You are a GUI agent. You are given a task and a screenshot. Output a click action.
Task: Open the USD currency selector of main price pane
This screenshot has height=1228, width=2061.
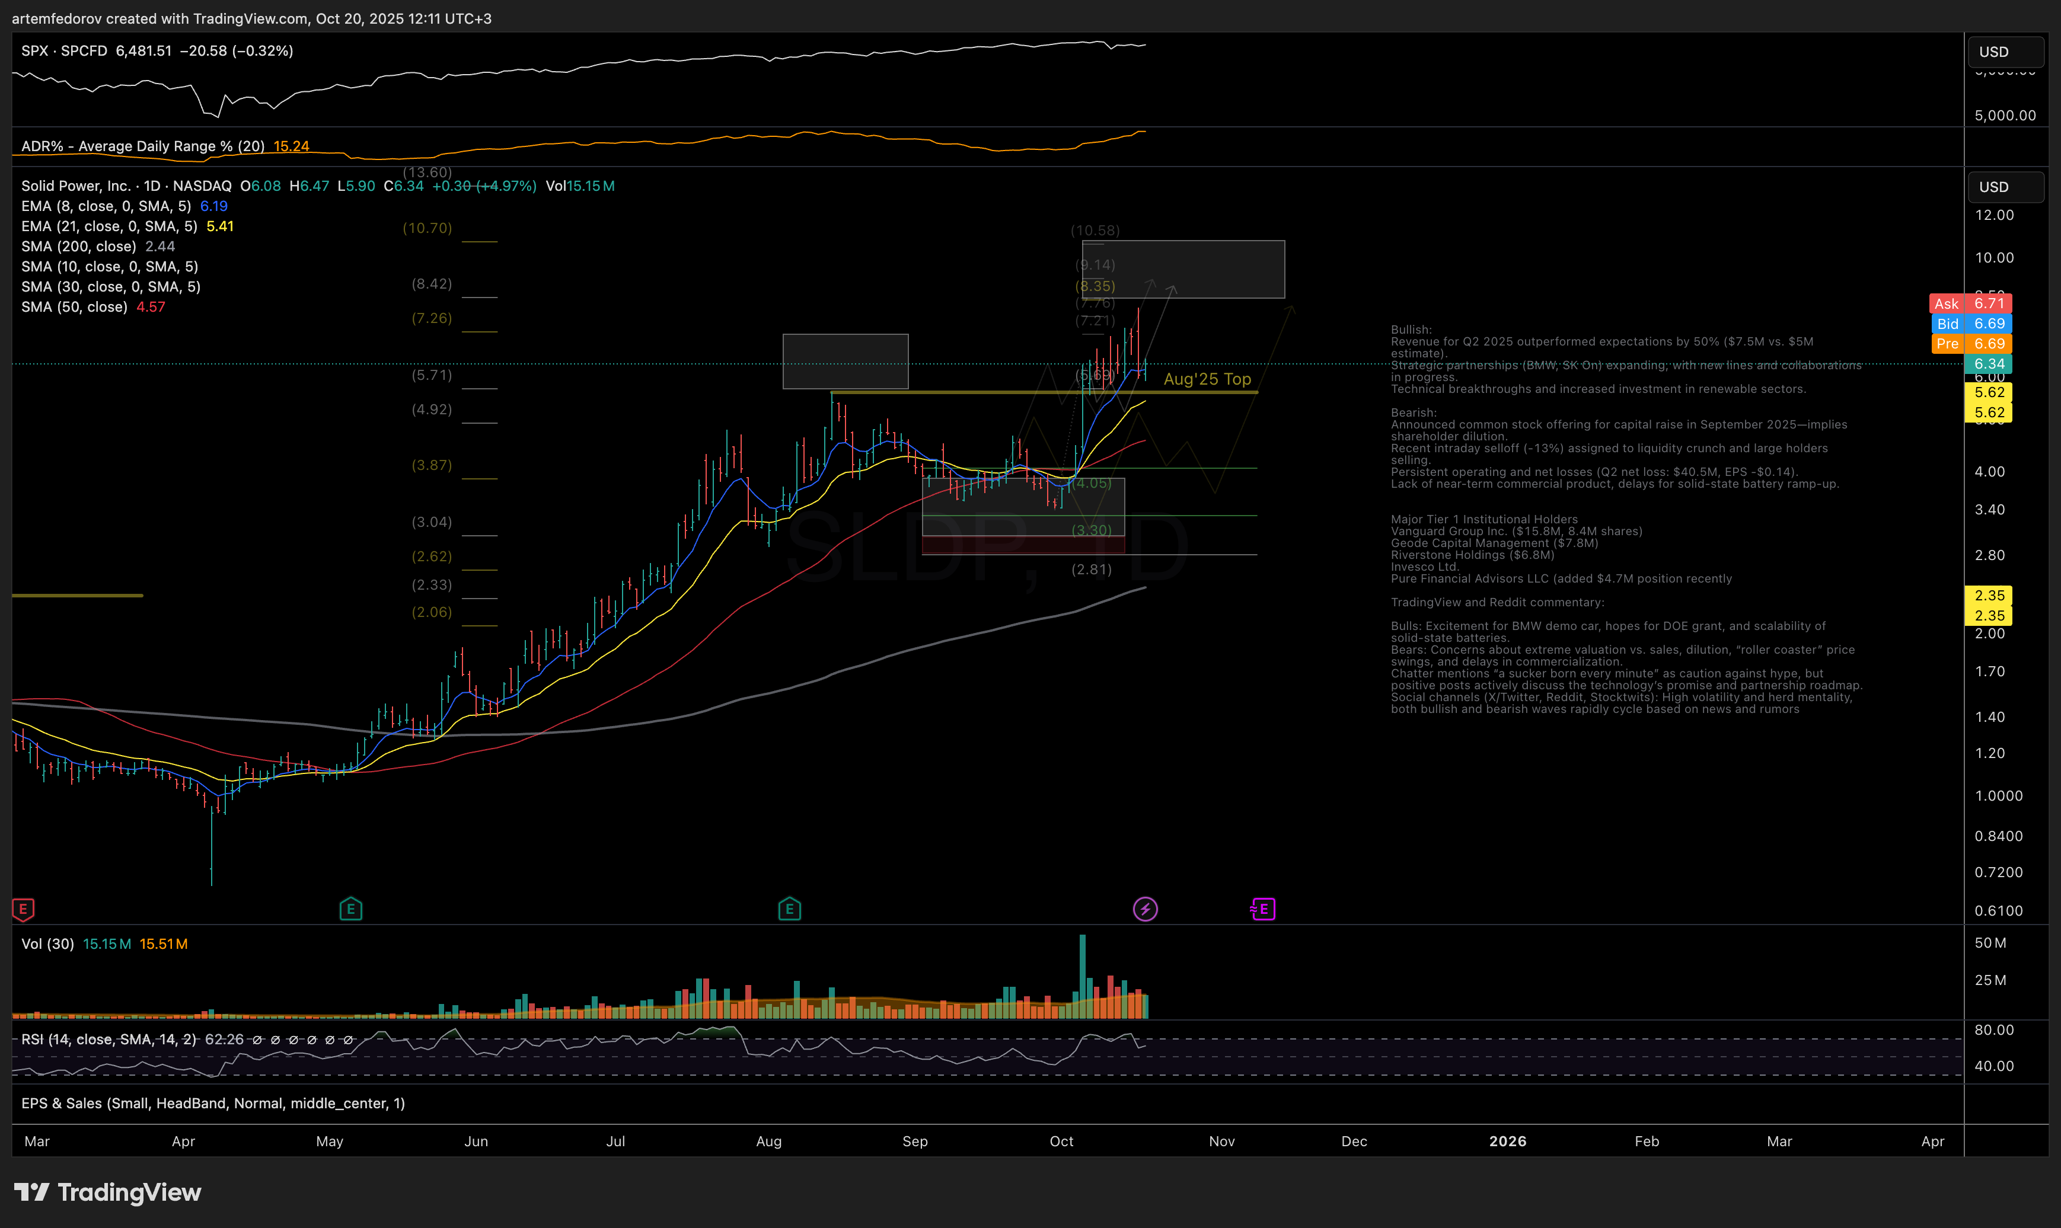(2005, 187)
